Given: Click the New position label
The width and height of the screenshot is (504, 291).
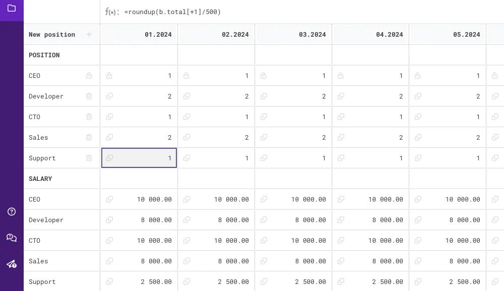Looking at the screenshot, I should point(52,35).
